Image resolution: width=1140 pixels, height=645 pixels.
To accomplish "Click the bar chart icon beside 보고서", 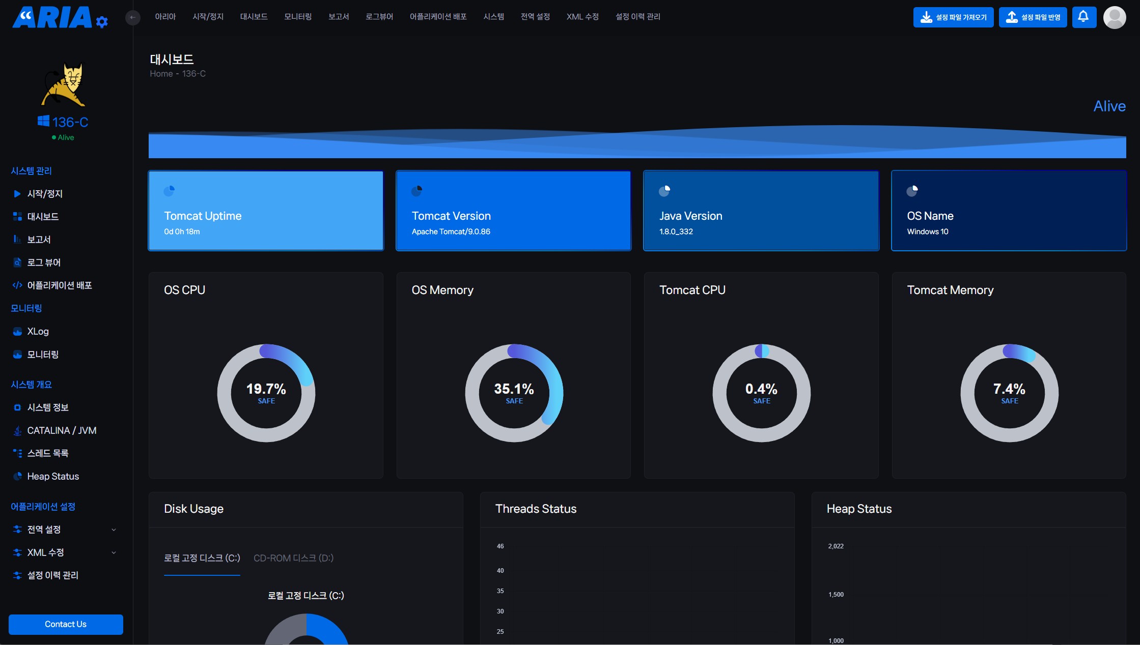I will pos(17,240).
